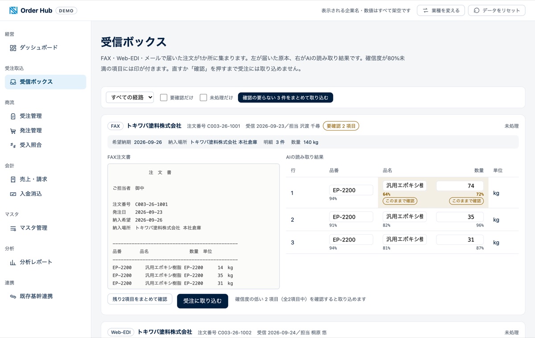Click the FAX tag on the first order
The width and height of the screenshot is (535, 338).
point(115,126)
